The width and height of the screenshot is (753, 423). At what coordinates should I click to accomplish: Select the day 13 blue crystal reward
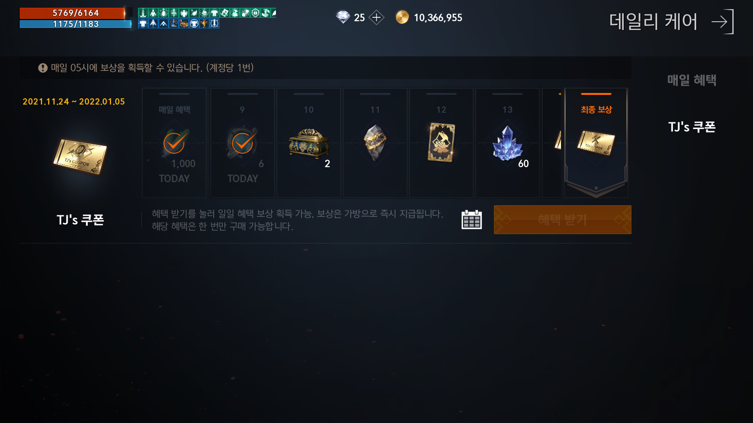507,143
